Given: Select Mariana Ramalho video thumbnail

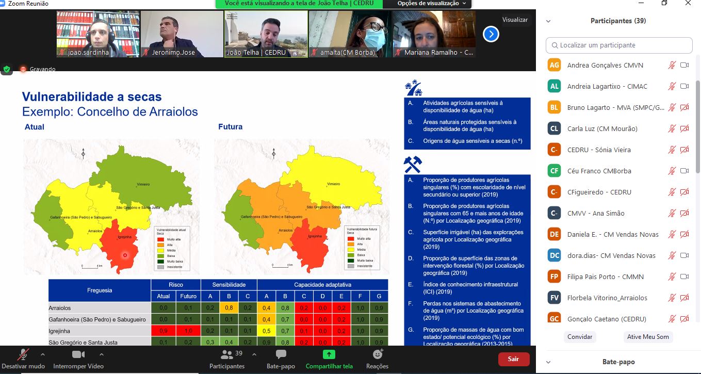Looking at the screenshot, I should pyautogui.click(x=434, y=34).
